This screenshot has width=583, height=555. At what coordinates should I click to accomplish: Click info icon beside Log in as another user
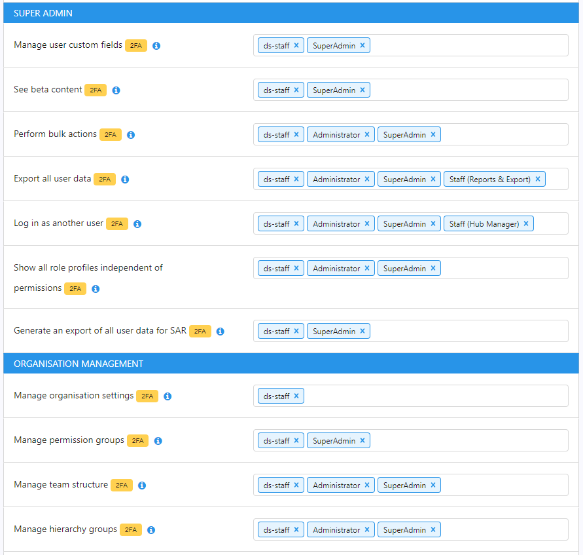[x=137, y=223]
